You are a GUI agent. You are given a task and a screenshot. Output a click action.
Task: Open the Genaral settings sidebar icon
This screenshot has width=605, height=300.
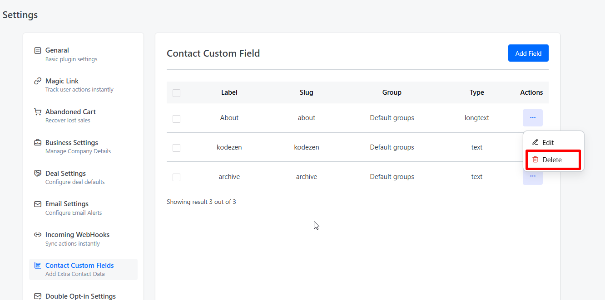tap(38, 50)
